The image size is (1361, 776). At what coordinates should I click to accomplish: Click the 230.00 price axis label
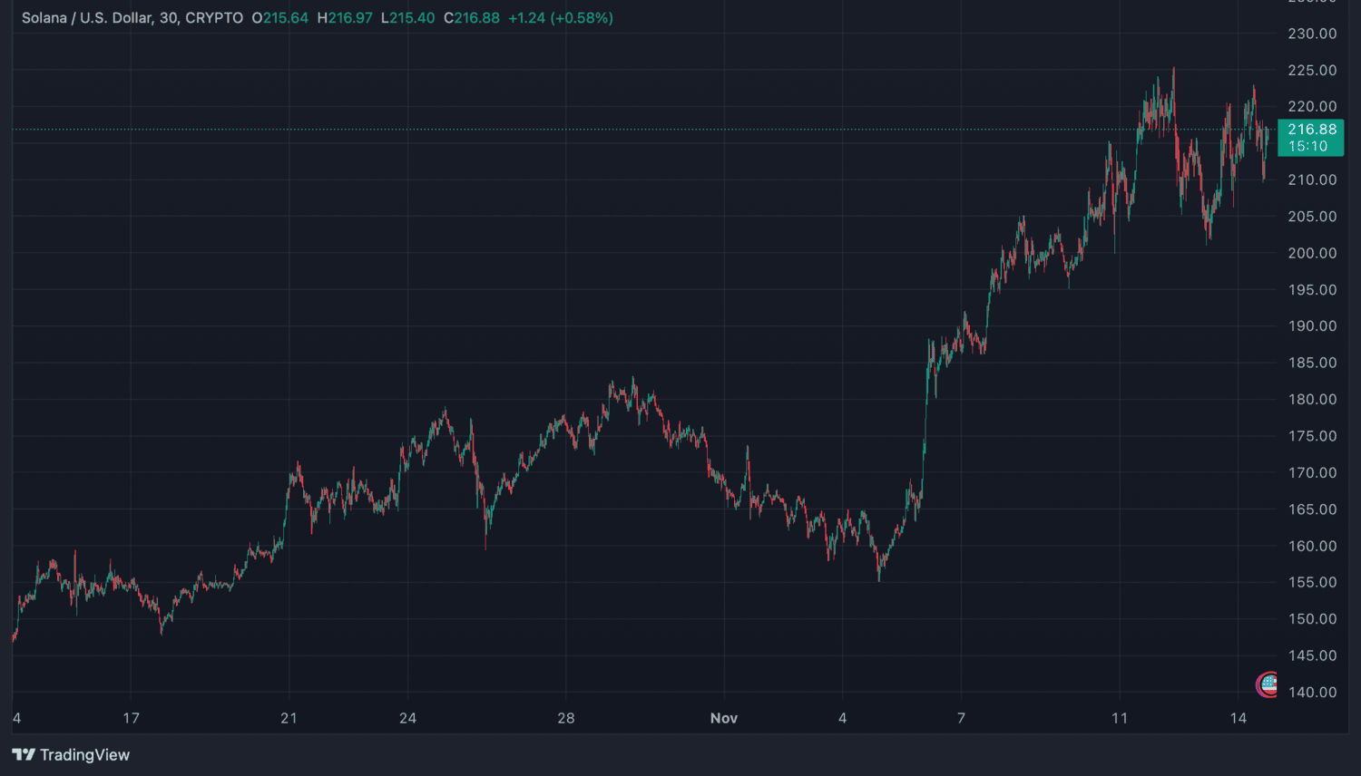[x=1312, y=34]
